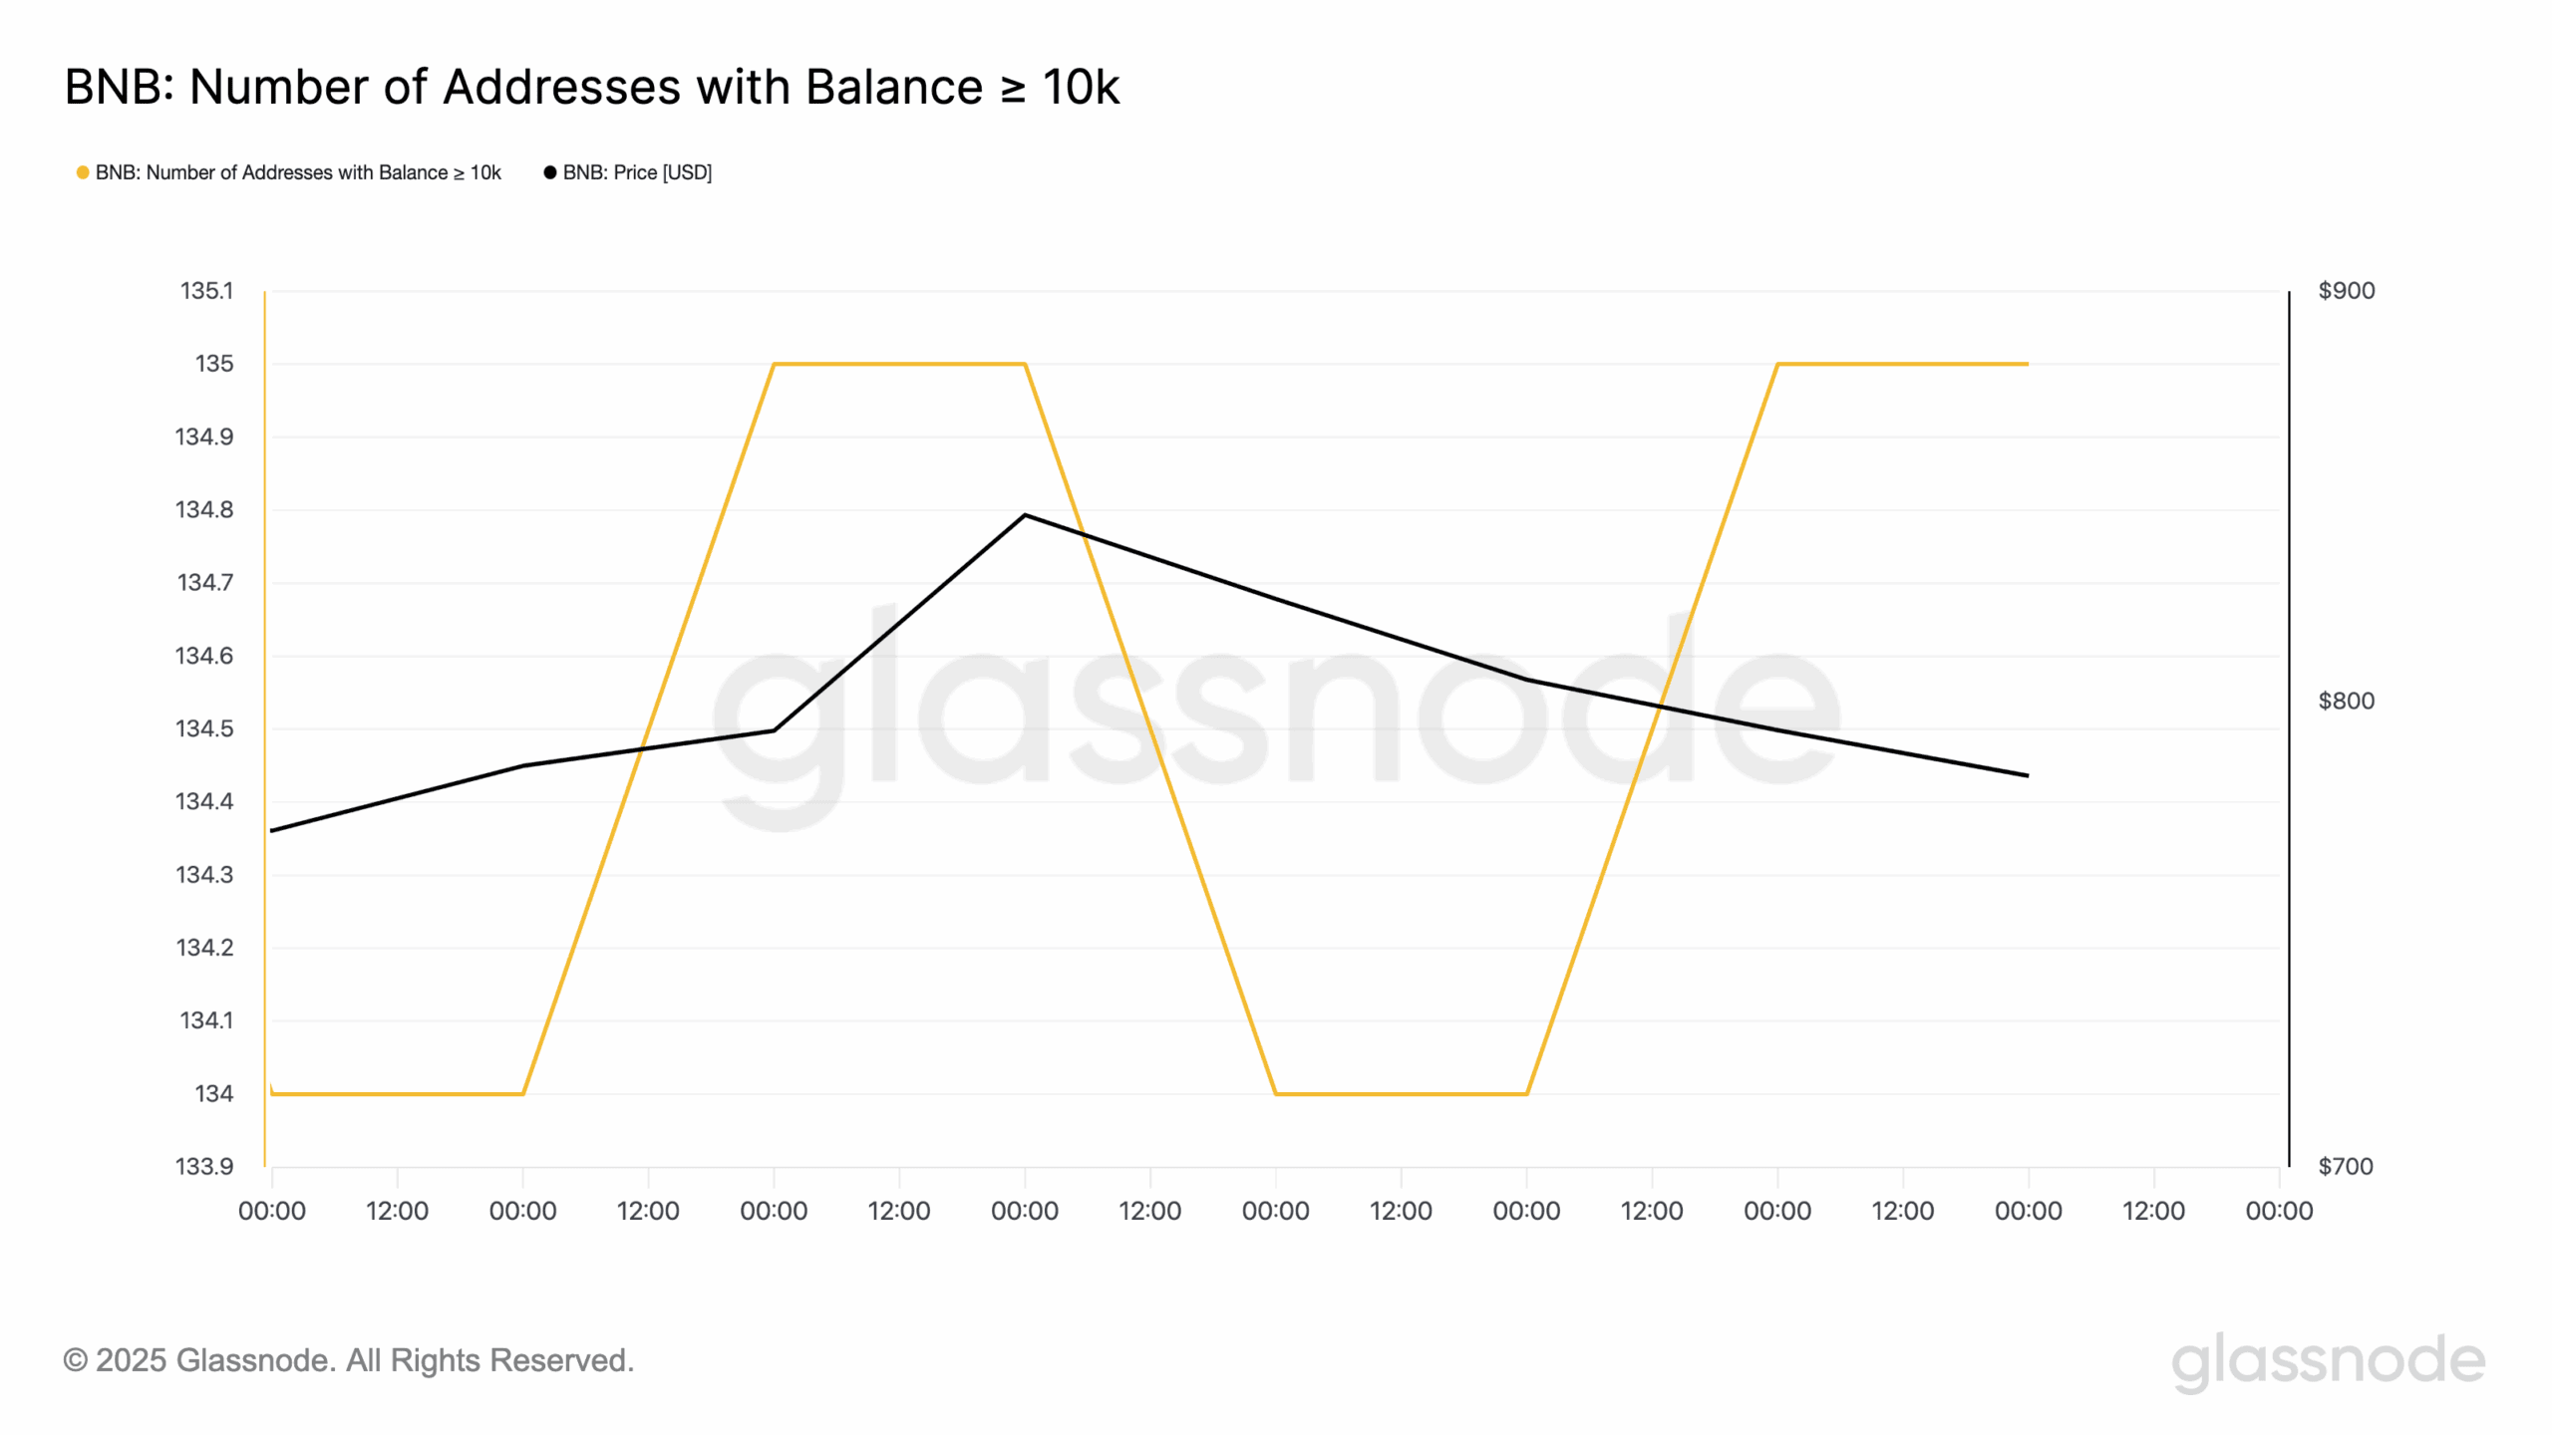Toggle the 'Number of Addresses with Balance ≥ 10k' legend label

[x=298, y=172]
